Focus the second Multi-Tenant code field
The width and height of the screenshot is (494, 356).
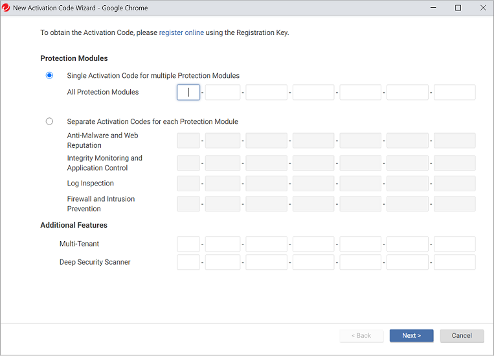pyautogui.click(x=223, y=244)
